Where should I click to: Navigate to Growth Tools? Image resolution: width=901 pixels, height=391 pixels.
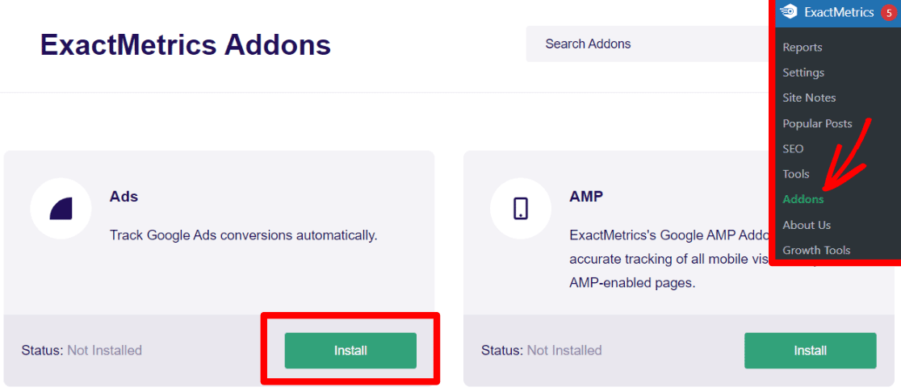(816, 251)
